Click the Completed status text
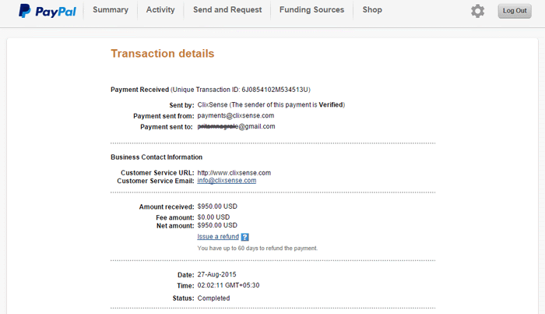 coord(213,298)
